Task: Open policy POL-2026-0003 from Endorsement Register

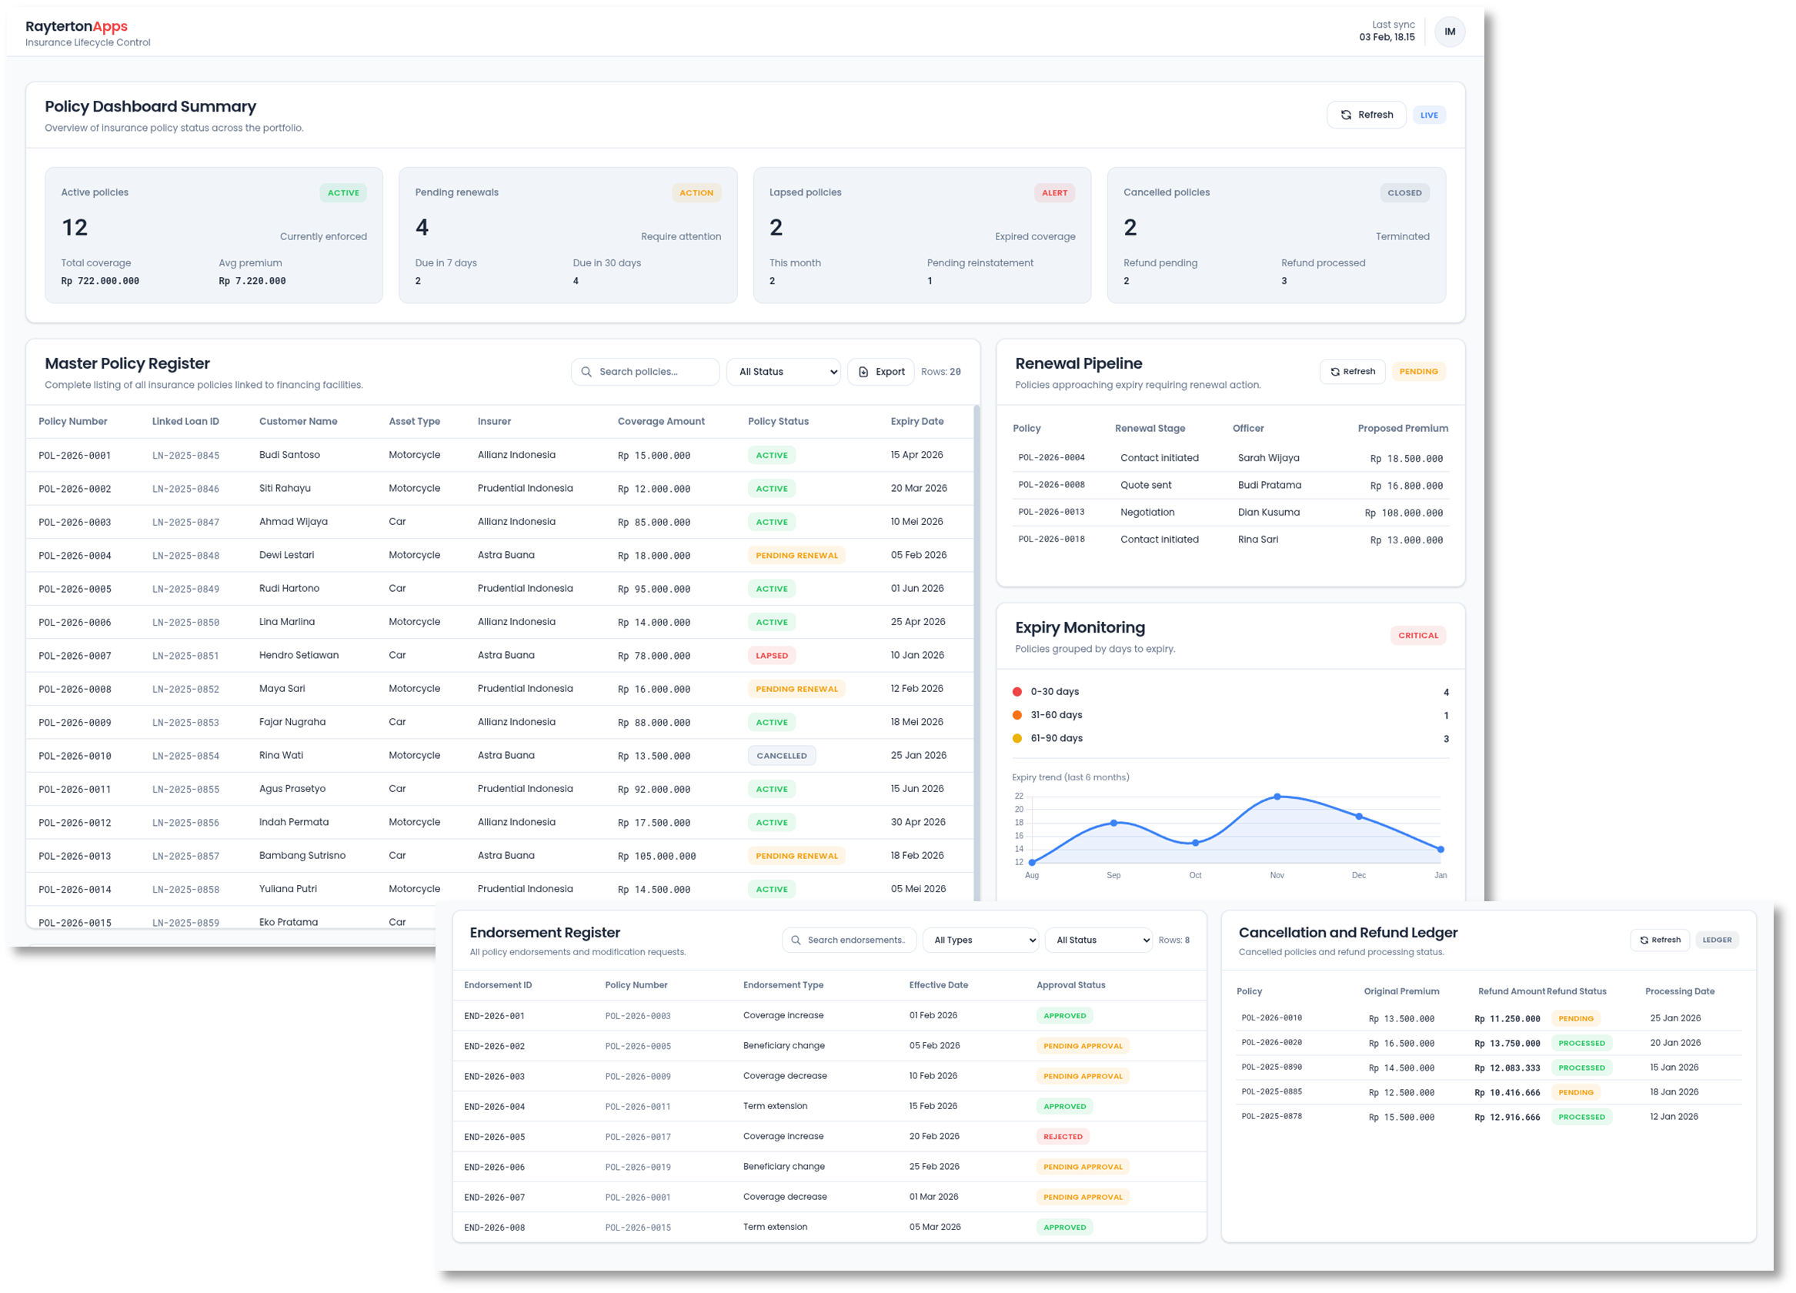Action: click(638, 1015)
